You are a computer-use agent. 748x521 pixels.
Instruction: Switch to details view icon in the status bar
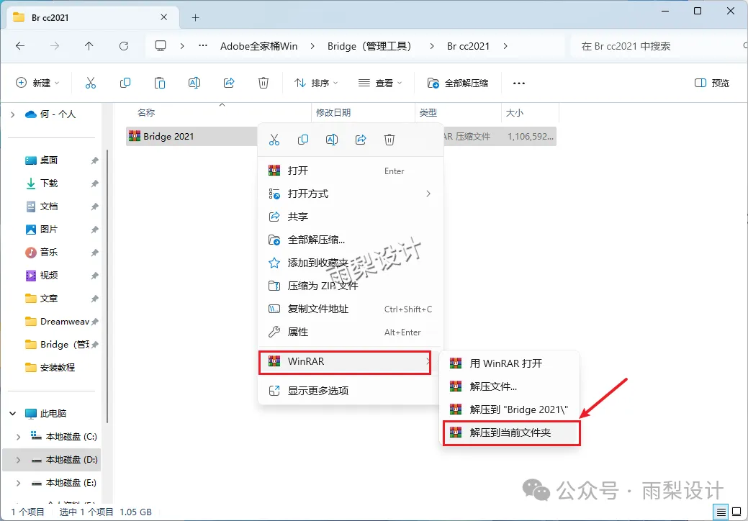pyautogui.click(x=721, y=512)
